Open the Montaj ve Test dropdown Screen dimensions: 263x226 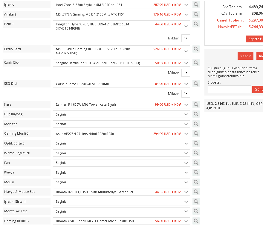[121, 211]
